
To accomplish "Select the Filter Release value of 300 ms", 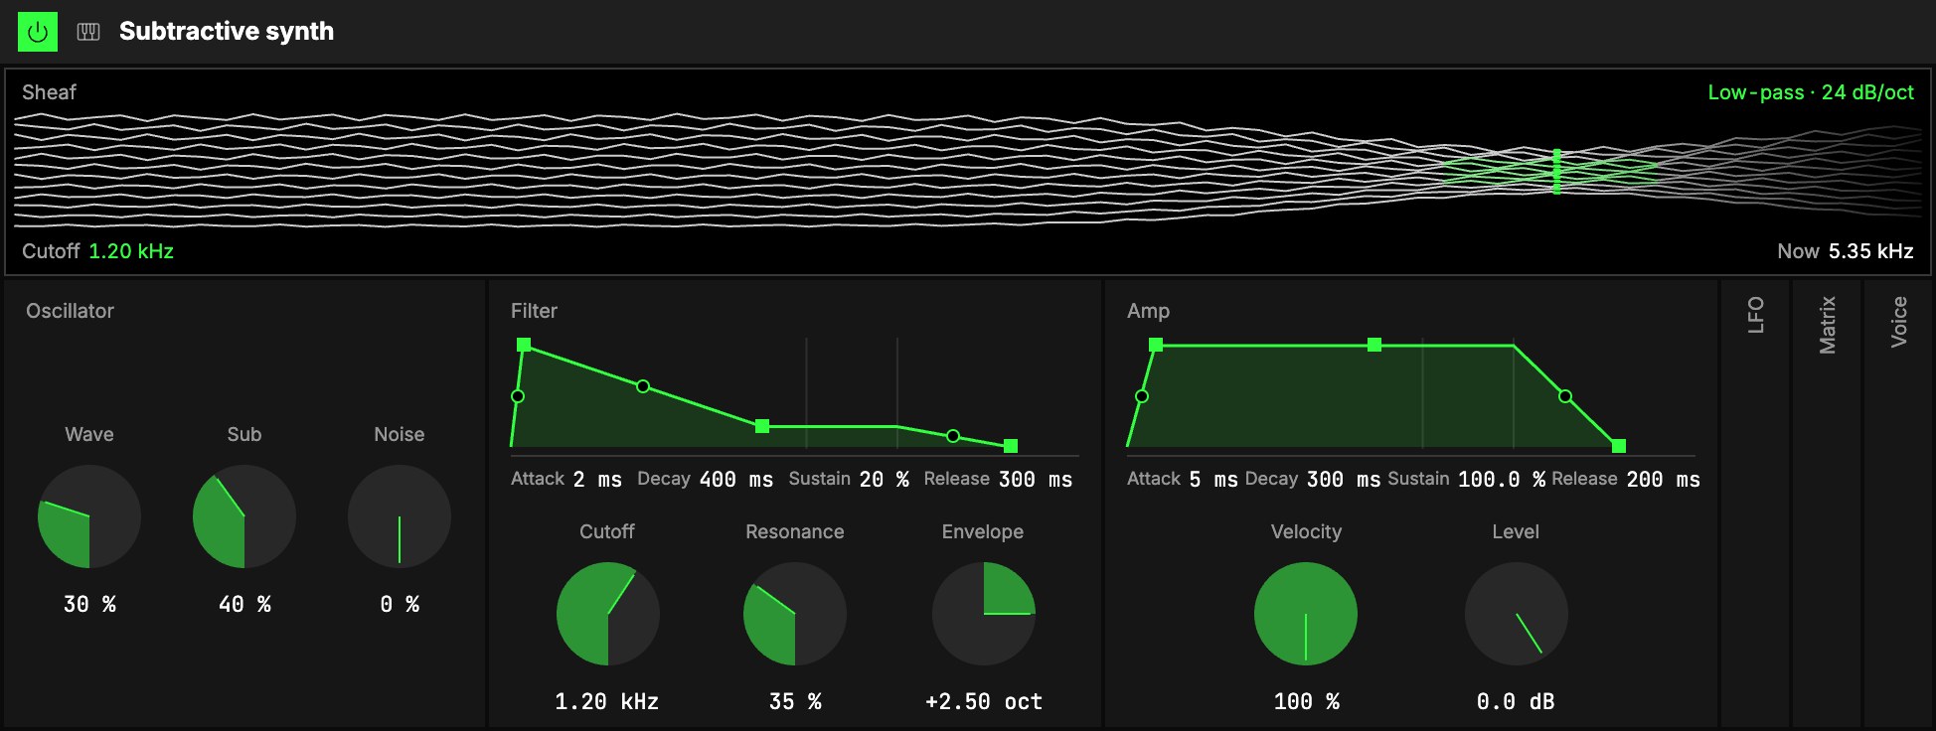I will pos(1036,480).
